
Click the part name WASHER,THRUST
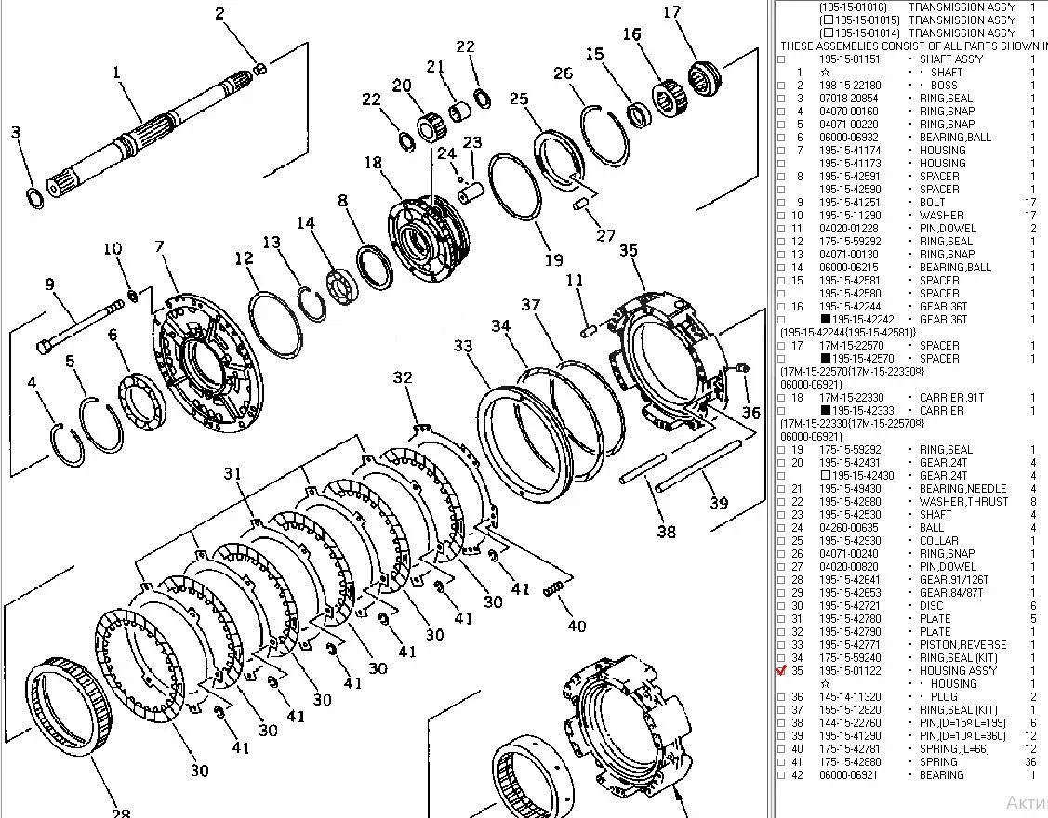point(963,502)
